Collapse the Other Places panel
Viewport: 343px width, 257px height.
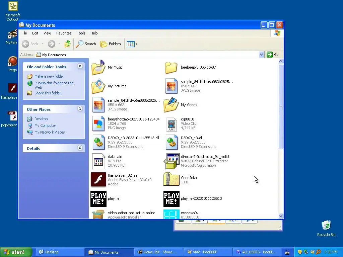pyautogui.click(x=80, y=109)
